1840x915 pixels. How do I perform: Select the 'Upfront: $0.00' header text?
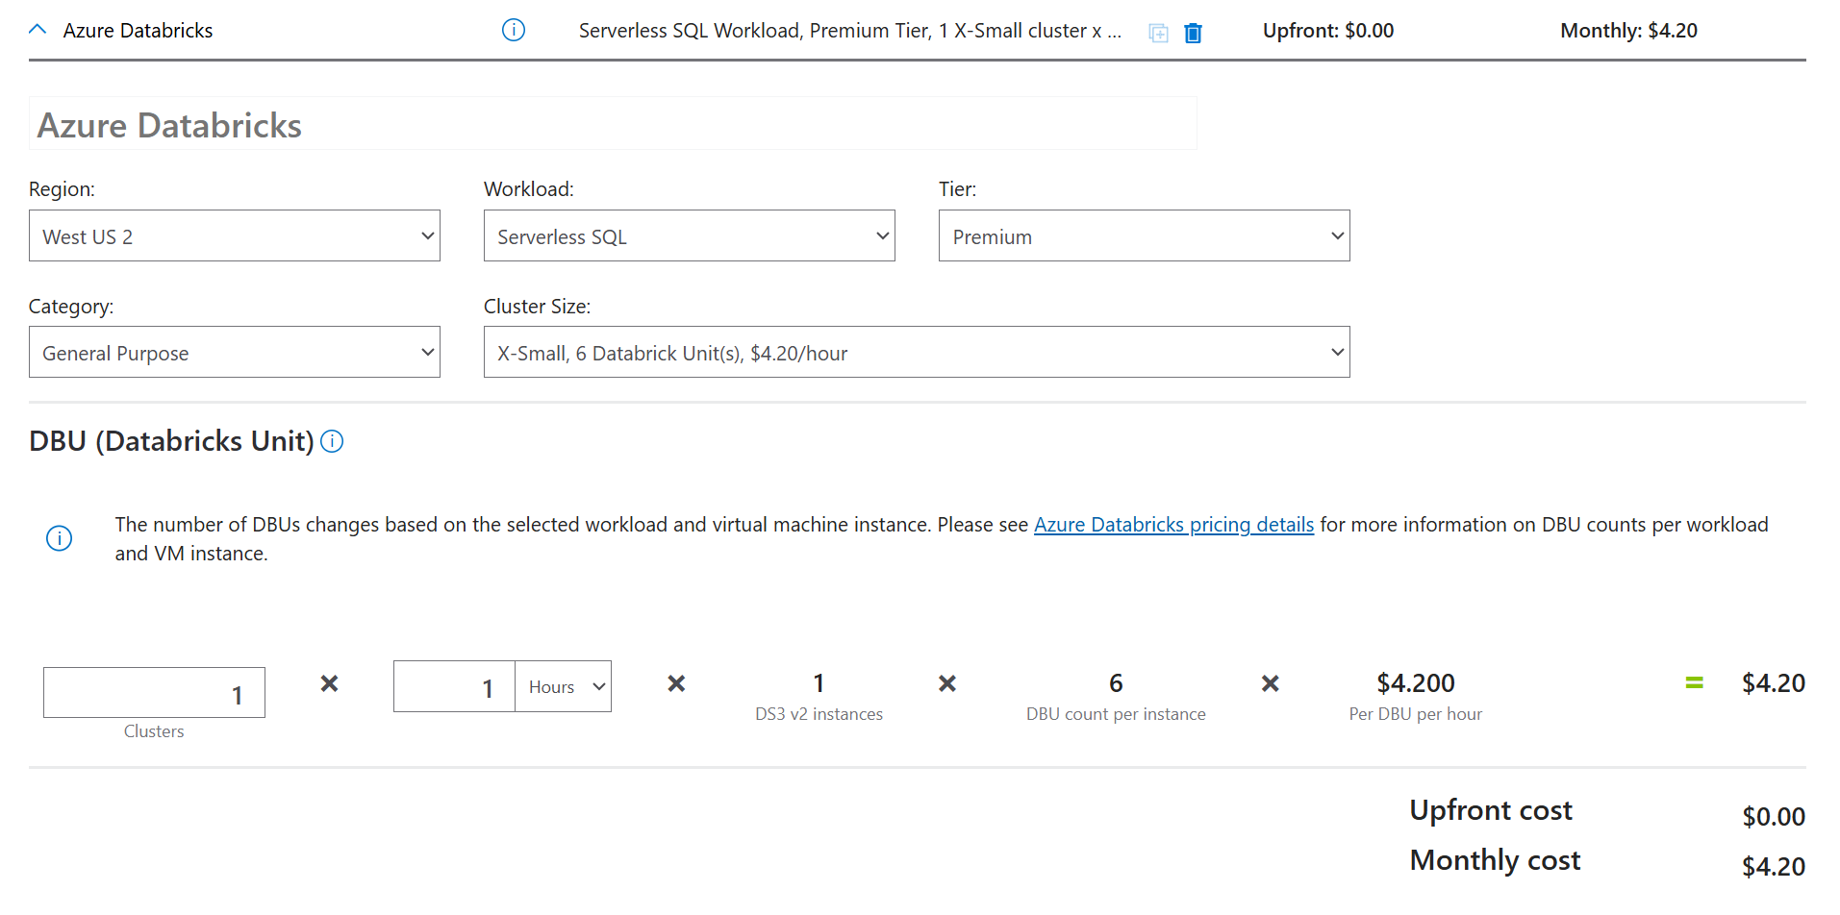point(1328,31)
